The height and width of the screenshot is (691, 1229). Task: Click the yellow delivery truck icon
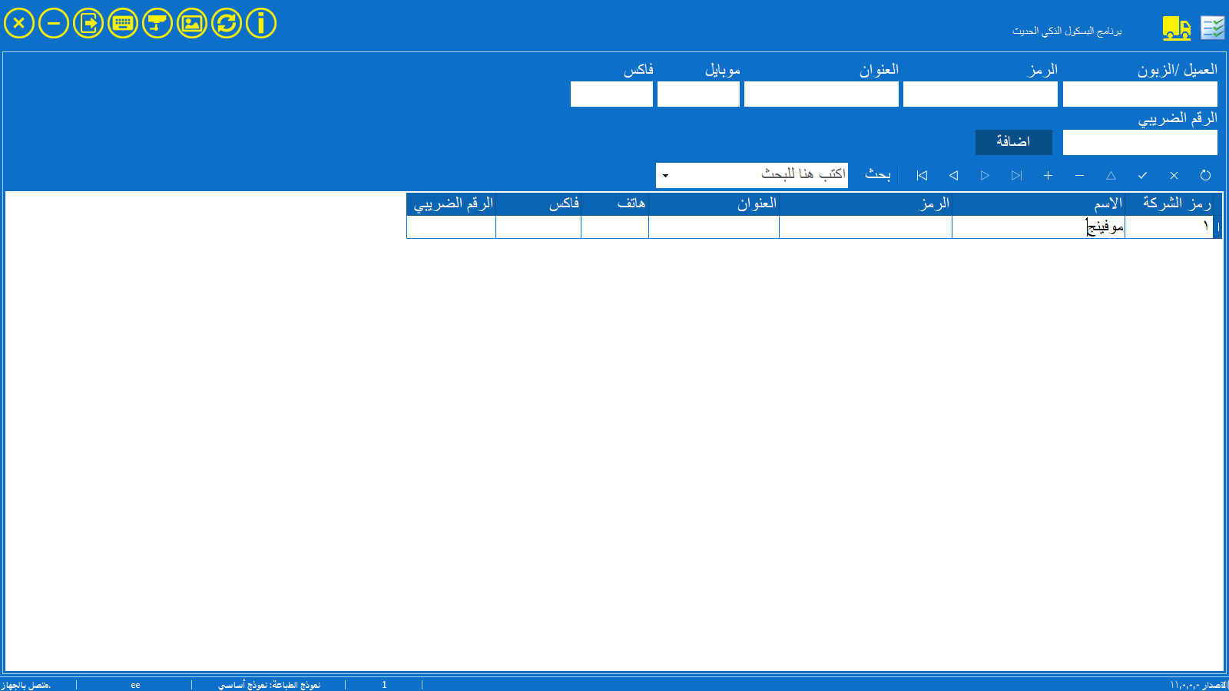click(x=1176, y=28)
